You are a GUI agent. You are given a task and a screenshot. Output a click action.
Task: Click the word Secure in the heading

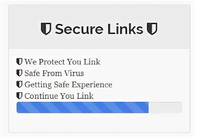click(79, 29)
